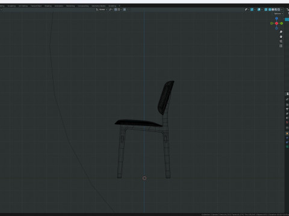Click the green Y axis gizmo ball
The height and width of the screenshot is (216, 289).
(x=282, y=23)
